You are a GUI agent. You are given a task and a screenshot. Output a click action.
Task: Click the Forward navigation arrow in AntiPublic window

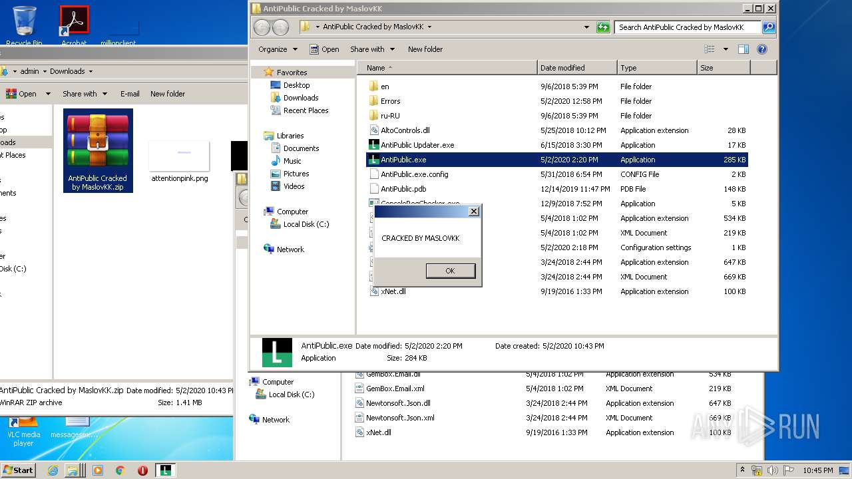[281, 27]
